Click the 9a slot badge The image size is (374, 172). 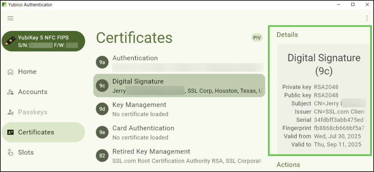click(x=102, y=62)
